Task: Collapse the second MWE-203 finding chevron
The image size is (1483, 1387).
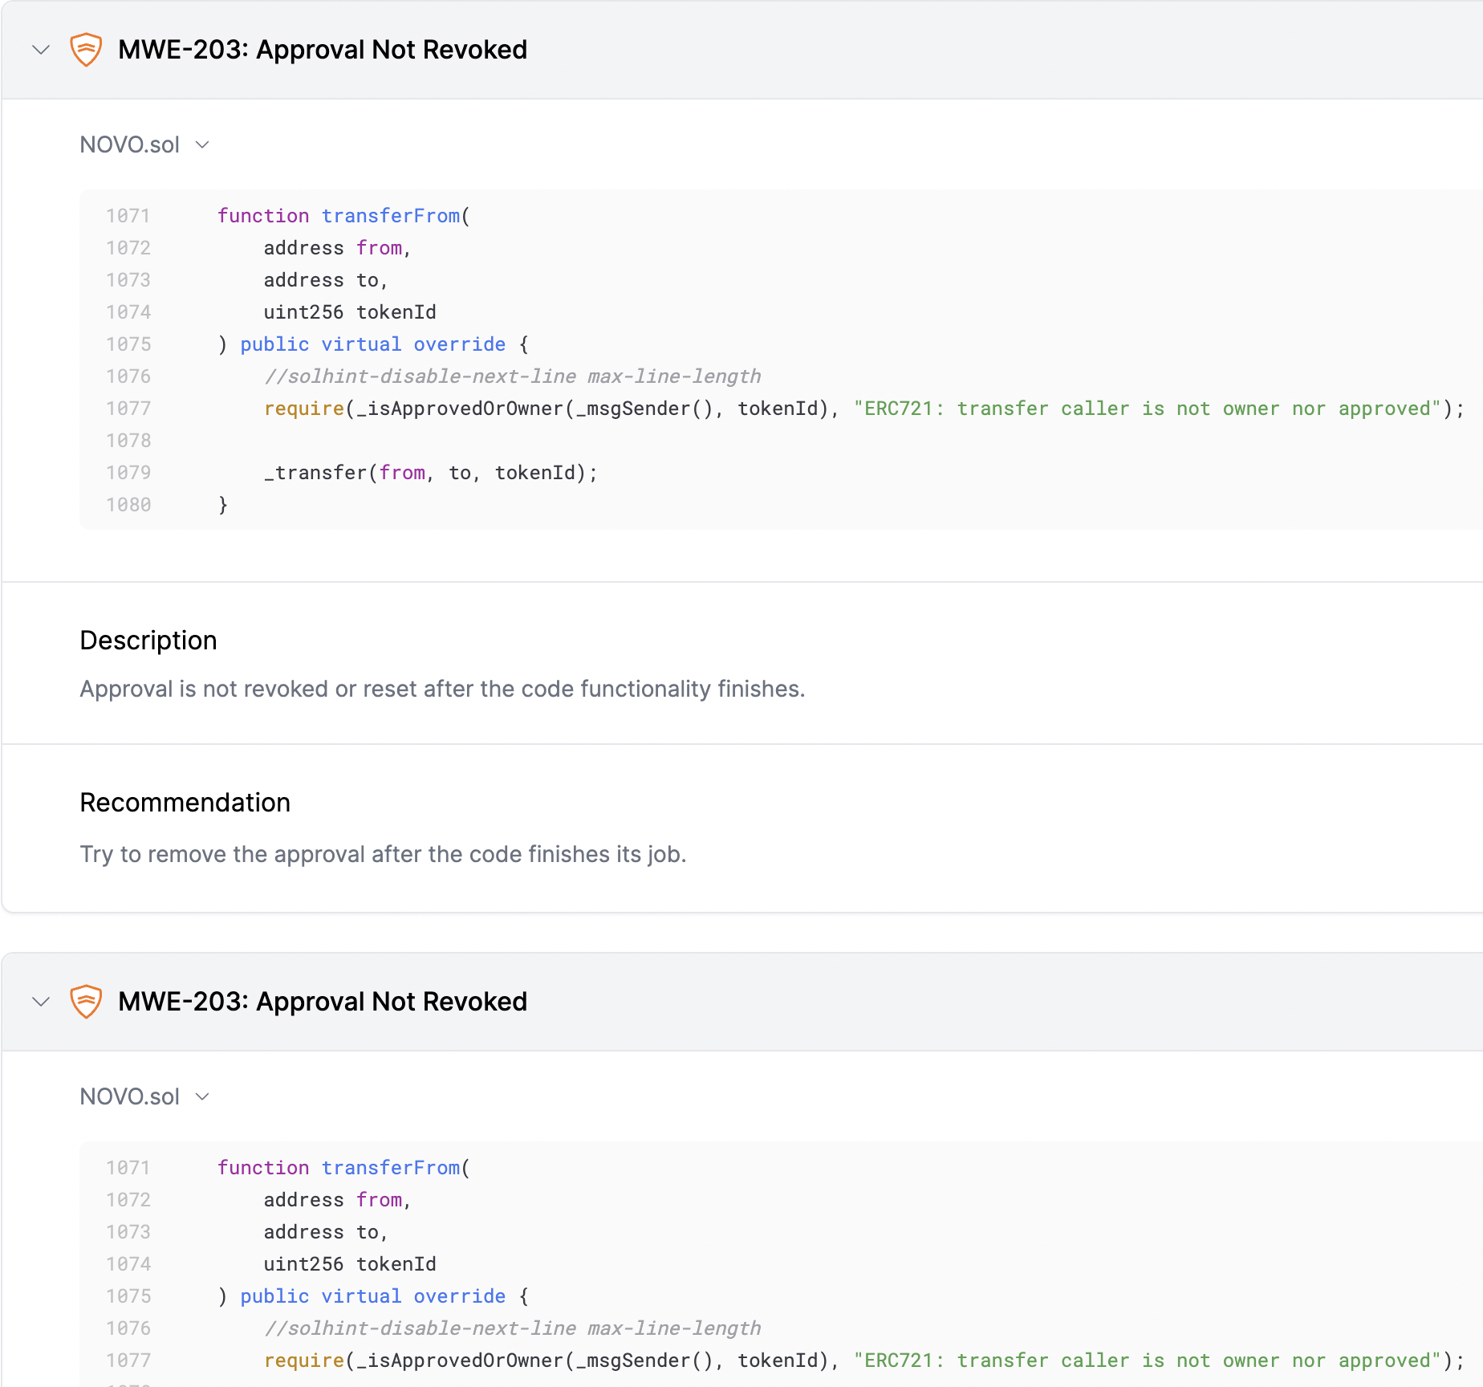Action: click(x=41, y=1002)
